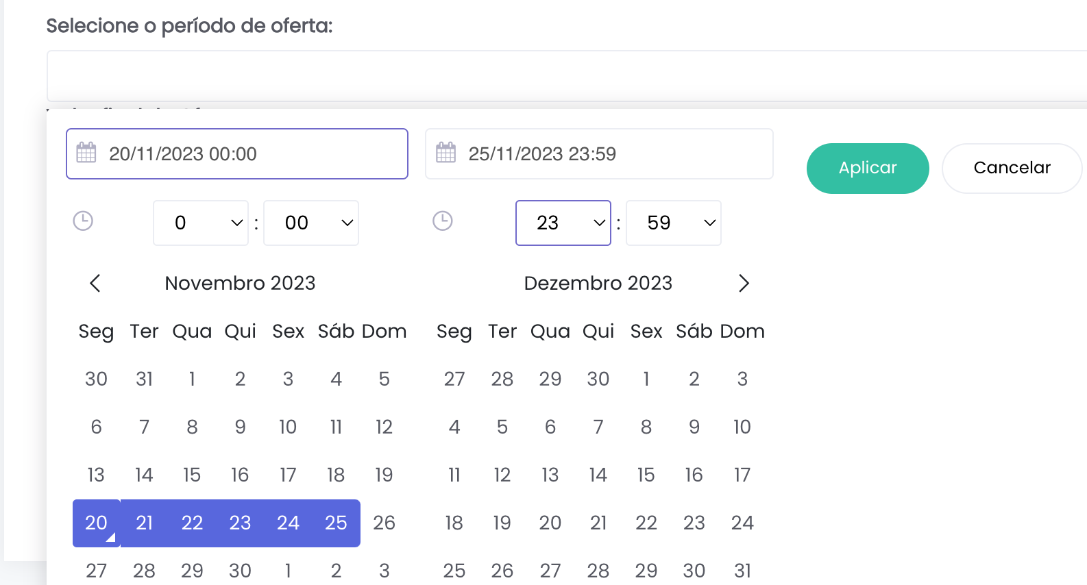1087x585 pixels.
Task: Select November 20 in the calendar
Action: pyautogui.click(x=96, y=523)
